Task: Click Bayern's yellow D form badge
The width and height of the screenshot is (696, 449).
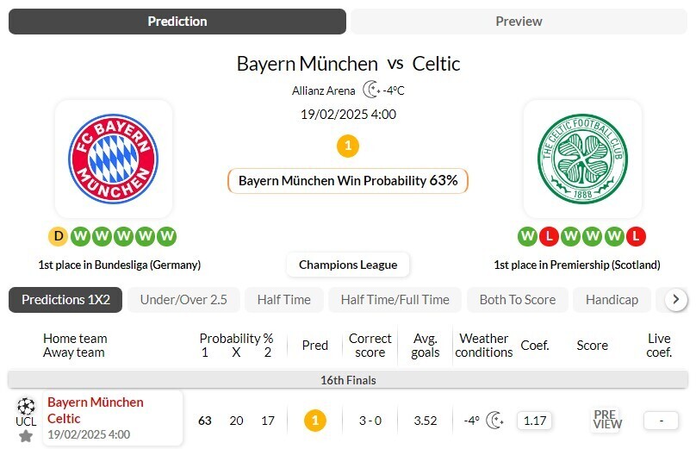Action: 59,236
